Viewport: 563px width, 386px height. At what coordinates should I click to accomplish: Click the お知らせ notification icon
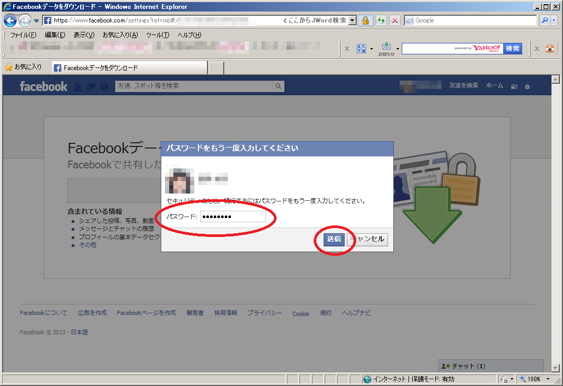pos(387,49)
